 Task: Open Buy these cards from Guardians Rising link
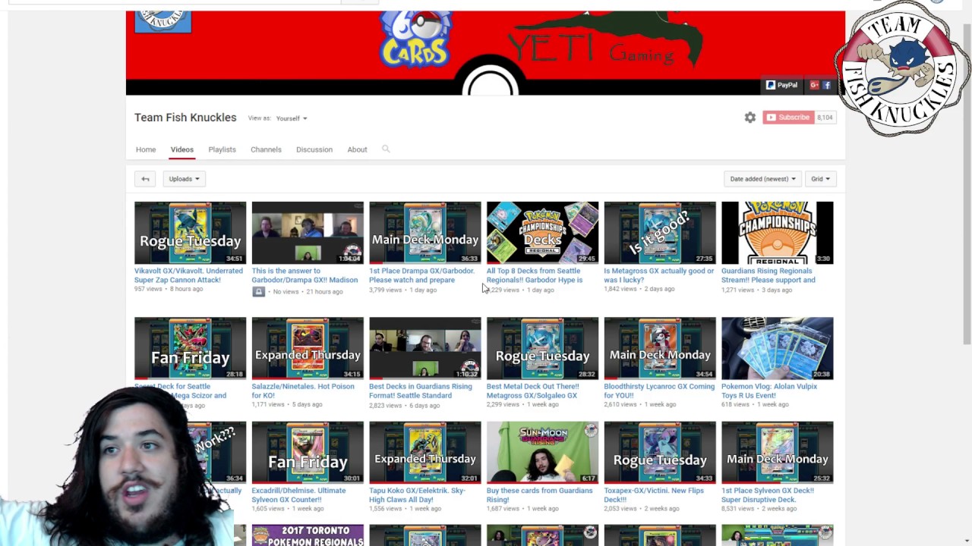(540, 495)
